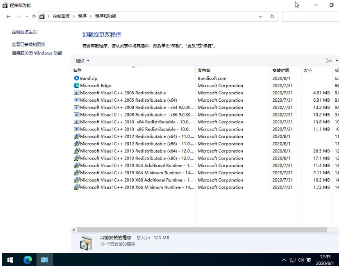Sort by the 安装时间 column header

285,70
